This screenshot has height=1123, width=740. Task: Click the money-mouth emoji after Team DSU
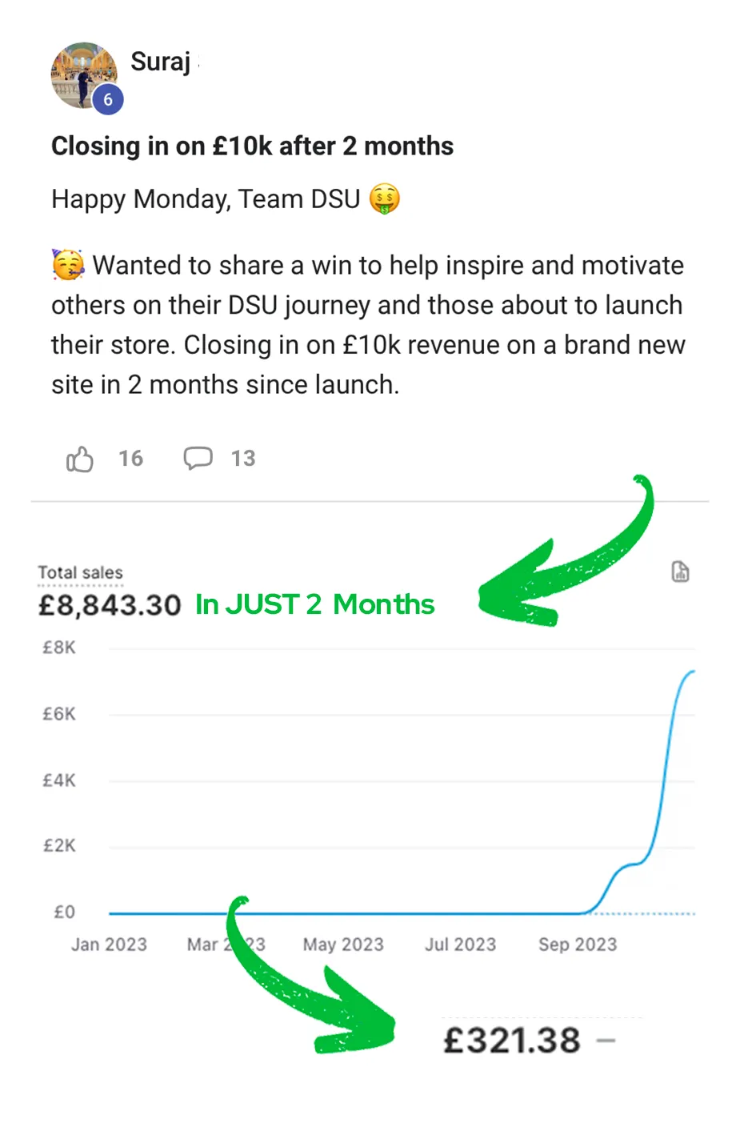coord(385,199)
